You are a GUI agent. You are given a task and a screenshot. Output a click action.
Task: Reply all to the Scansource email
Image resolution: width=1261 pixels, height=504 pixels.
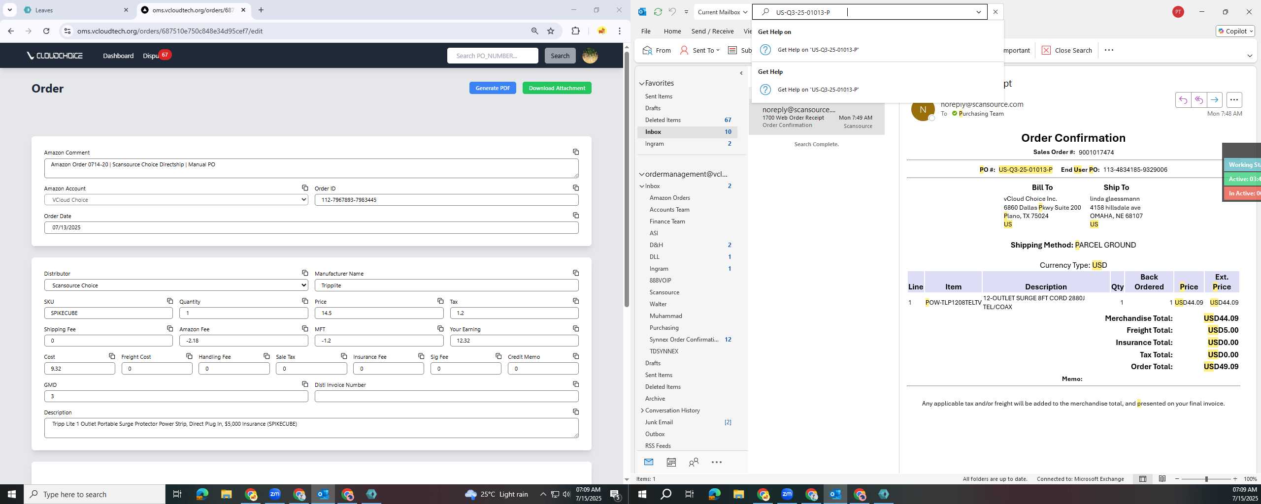[x=1199, y=100]
